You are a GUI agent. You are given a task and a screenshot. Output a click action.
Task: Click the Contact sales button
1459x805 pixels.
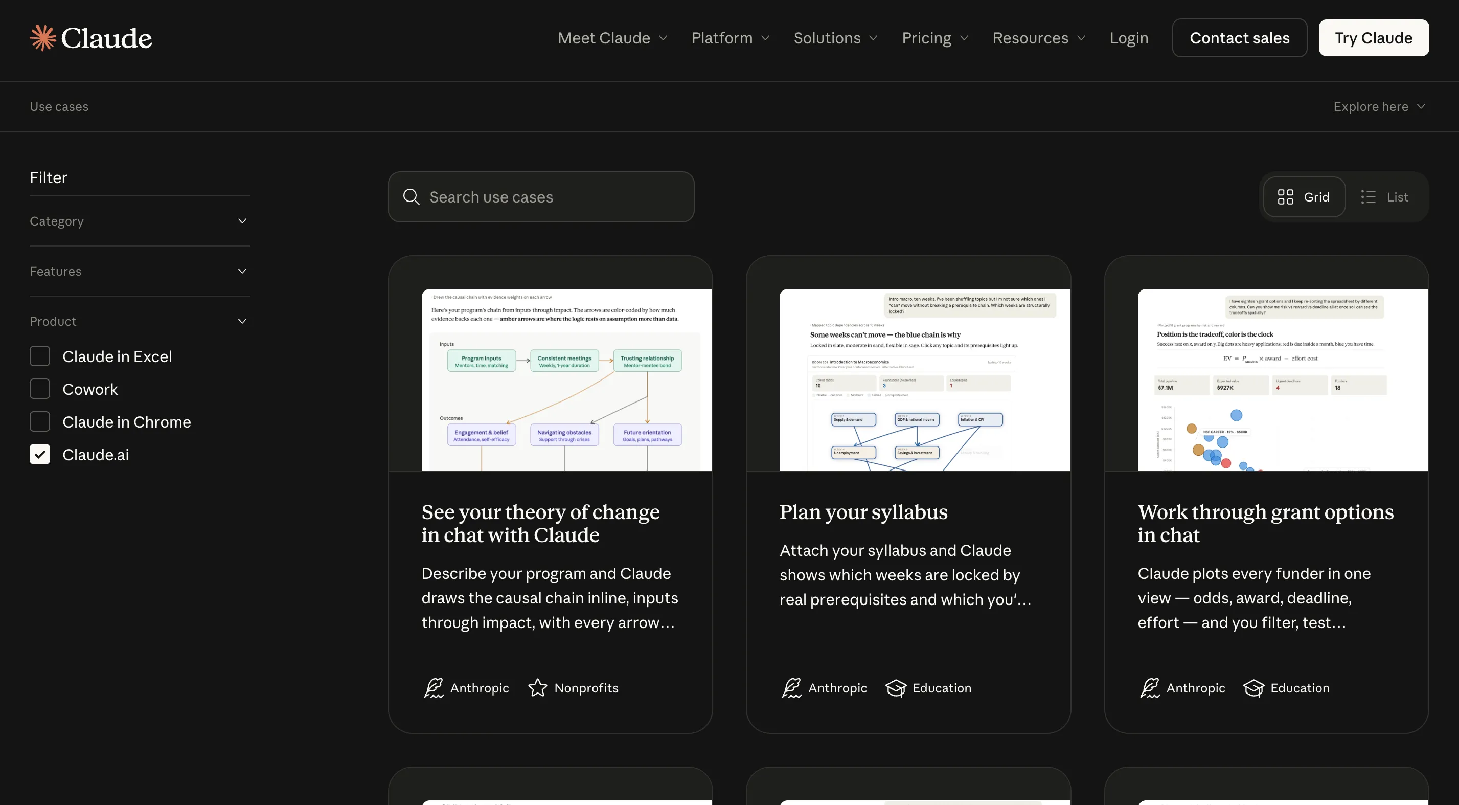pos(1239,38)
